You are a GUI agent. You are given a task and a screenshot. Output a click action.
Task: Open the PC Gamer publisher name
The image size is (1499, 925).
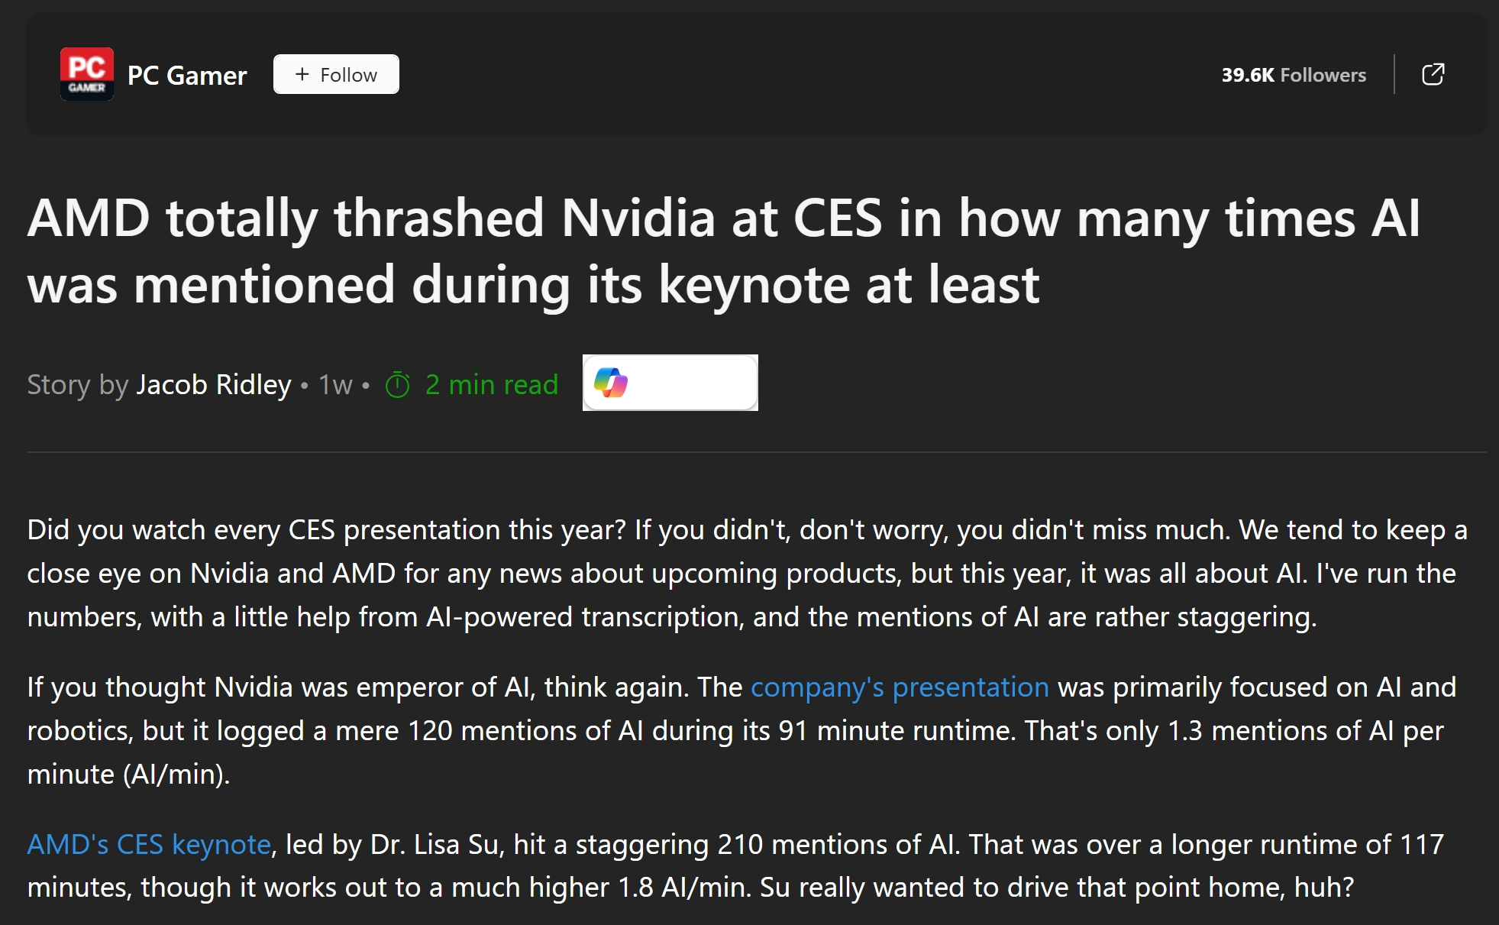(187, 76)
